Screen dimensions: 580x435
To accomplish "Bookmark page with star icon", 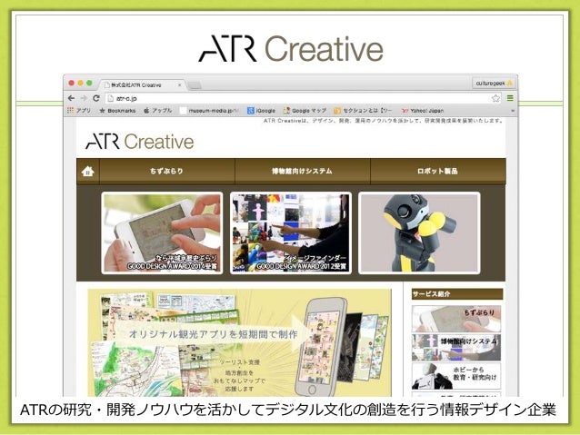I will pyautogui.click(x=495, y=98).
